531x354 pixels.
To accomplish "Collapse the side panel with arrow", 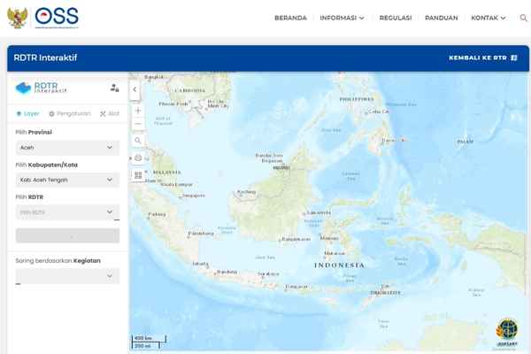I will (135, 89).
